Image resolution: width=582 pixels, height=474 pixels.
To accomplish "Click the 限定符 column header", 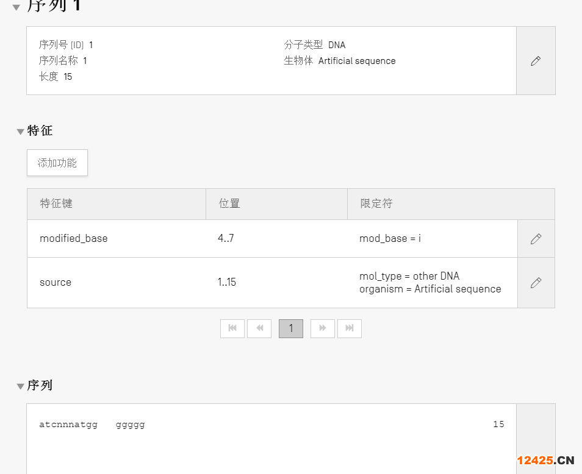I will 376,203.
